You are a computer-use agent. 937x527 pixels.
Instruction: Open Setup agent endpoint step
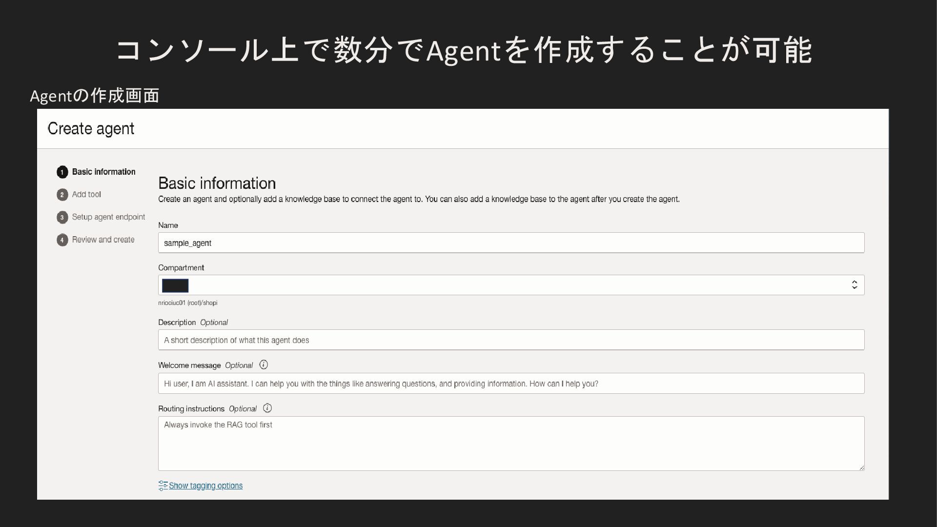click(108, 217)
